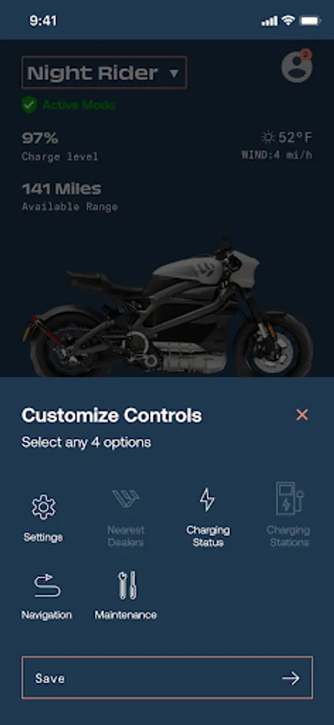Select the Nearest Dealers logo icon
Viewport: 334px width, 725px height.
point(126,499)
